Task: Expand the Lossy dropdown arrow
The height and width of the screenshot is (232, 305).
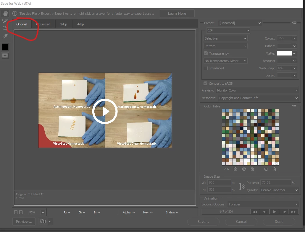Action: click(294, 75)
